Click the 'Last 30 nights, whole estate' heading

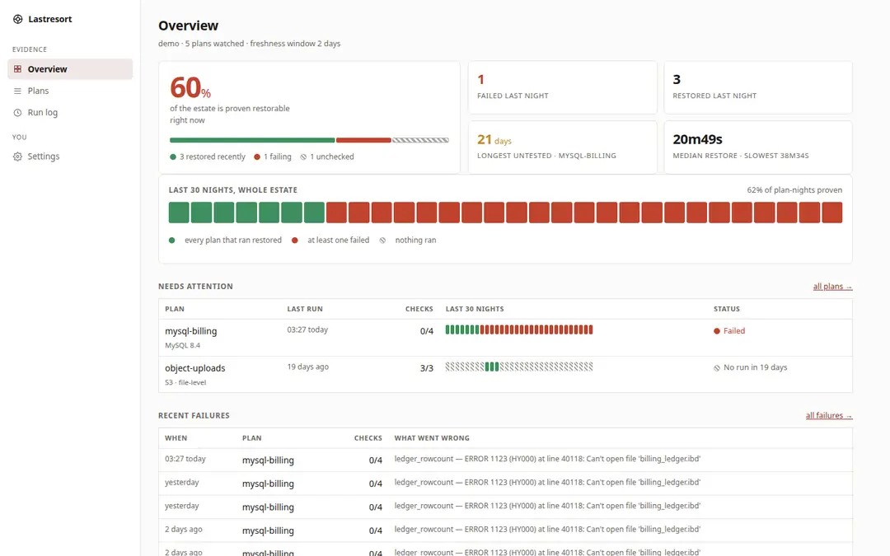click(x=232, y=190)
